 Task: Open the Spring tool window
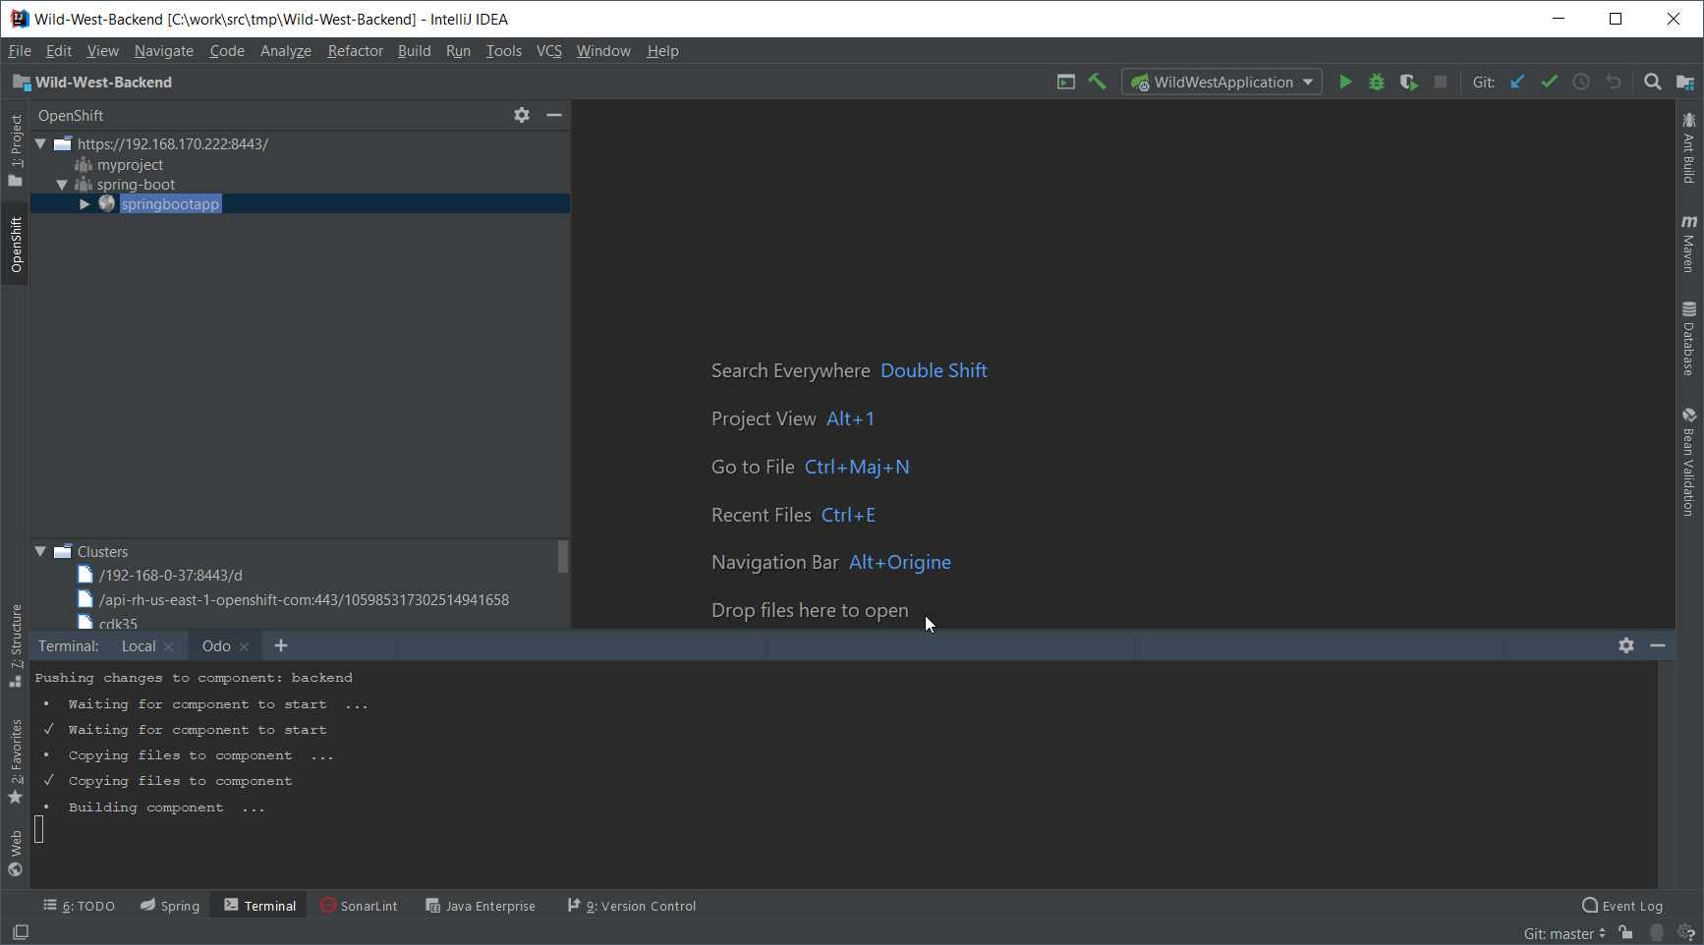pyautogui.click(x=170, y=906)
